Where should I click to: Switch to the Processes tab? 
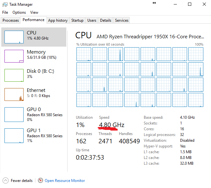pos(11,20)
